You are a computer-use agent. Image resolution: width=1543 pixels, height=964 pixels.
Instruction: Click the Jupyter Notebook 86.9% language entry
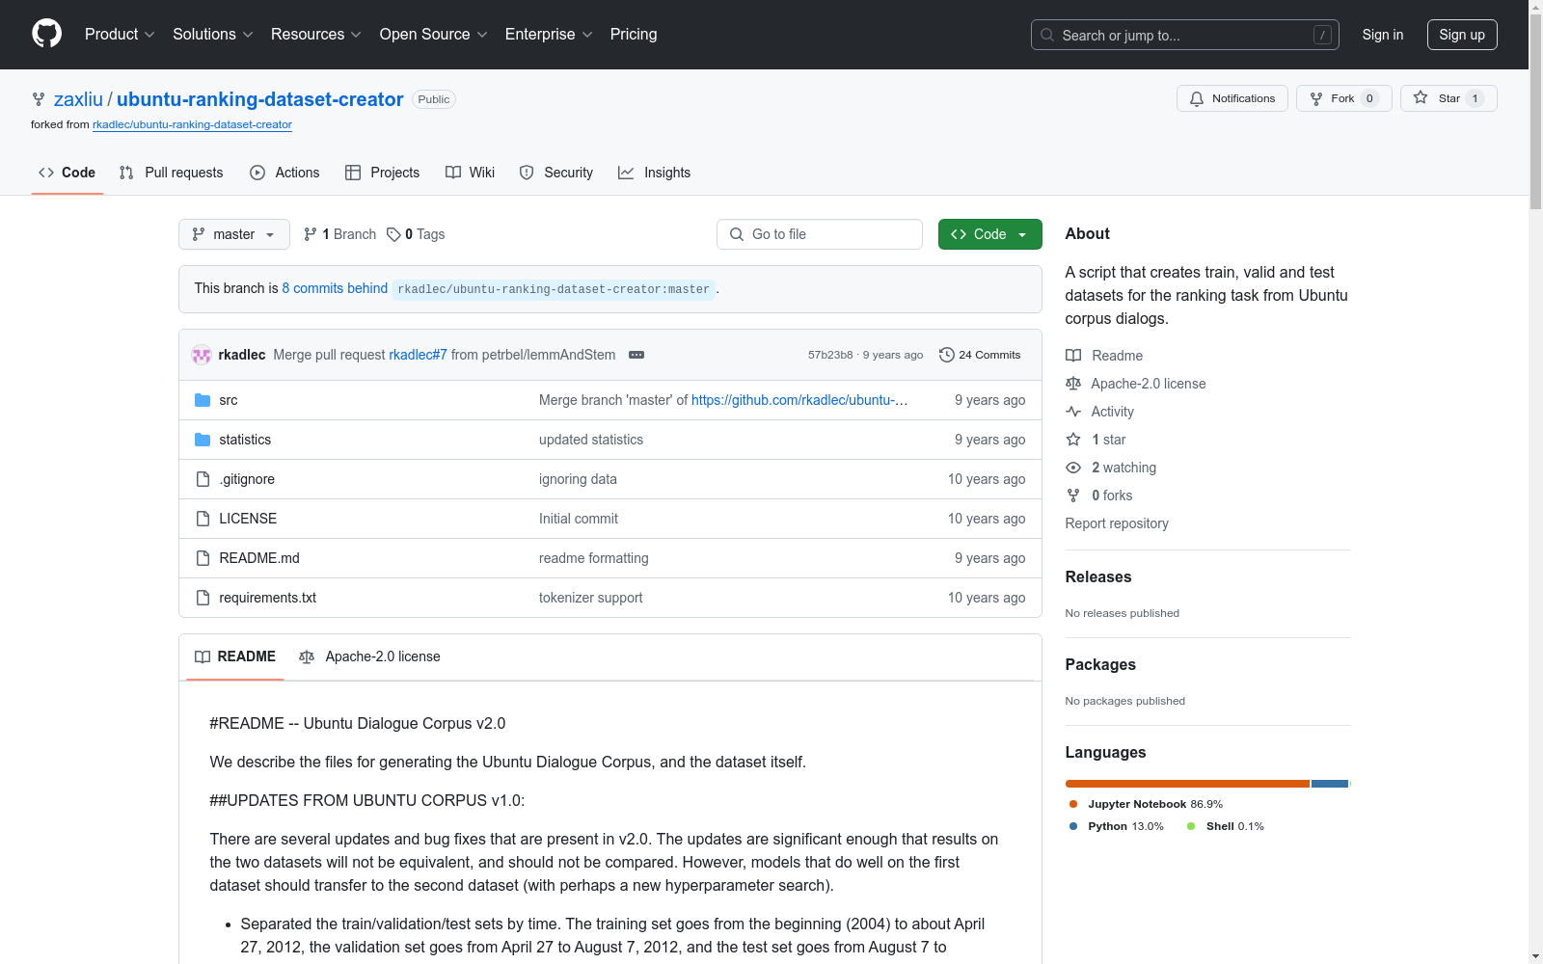click(x=1146, y=804)
